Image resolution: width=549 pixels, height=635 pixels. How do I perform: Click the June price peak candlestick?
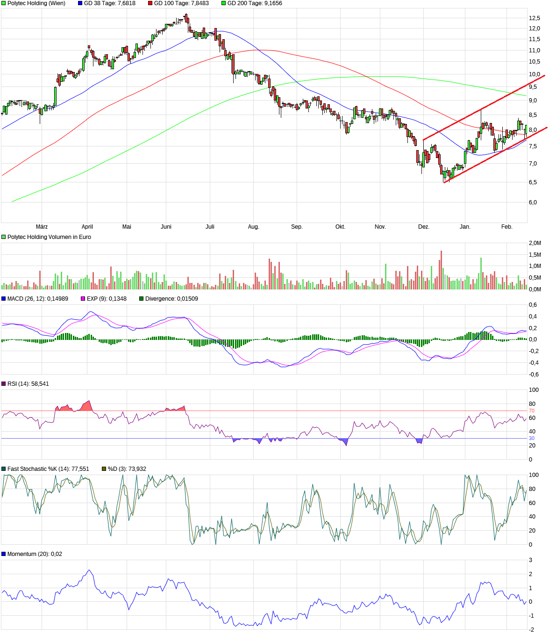(186, 18)
